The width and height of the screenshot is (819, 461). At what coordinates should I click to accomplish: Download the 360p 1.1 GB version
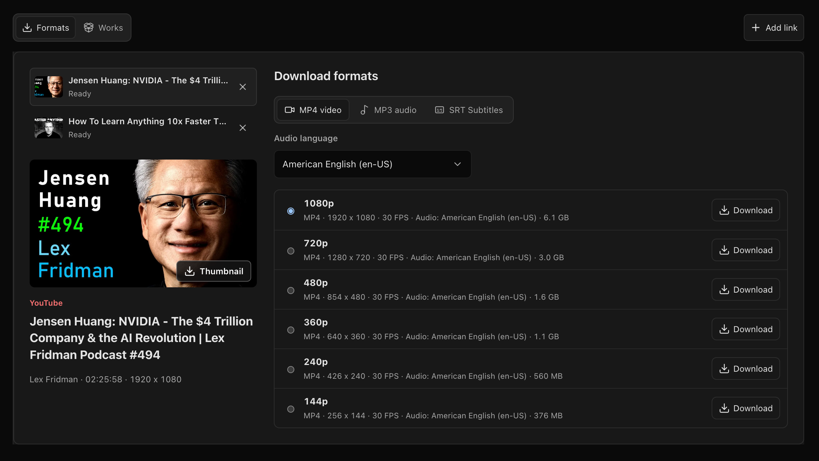[746, 329]
